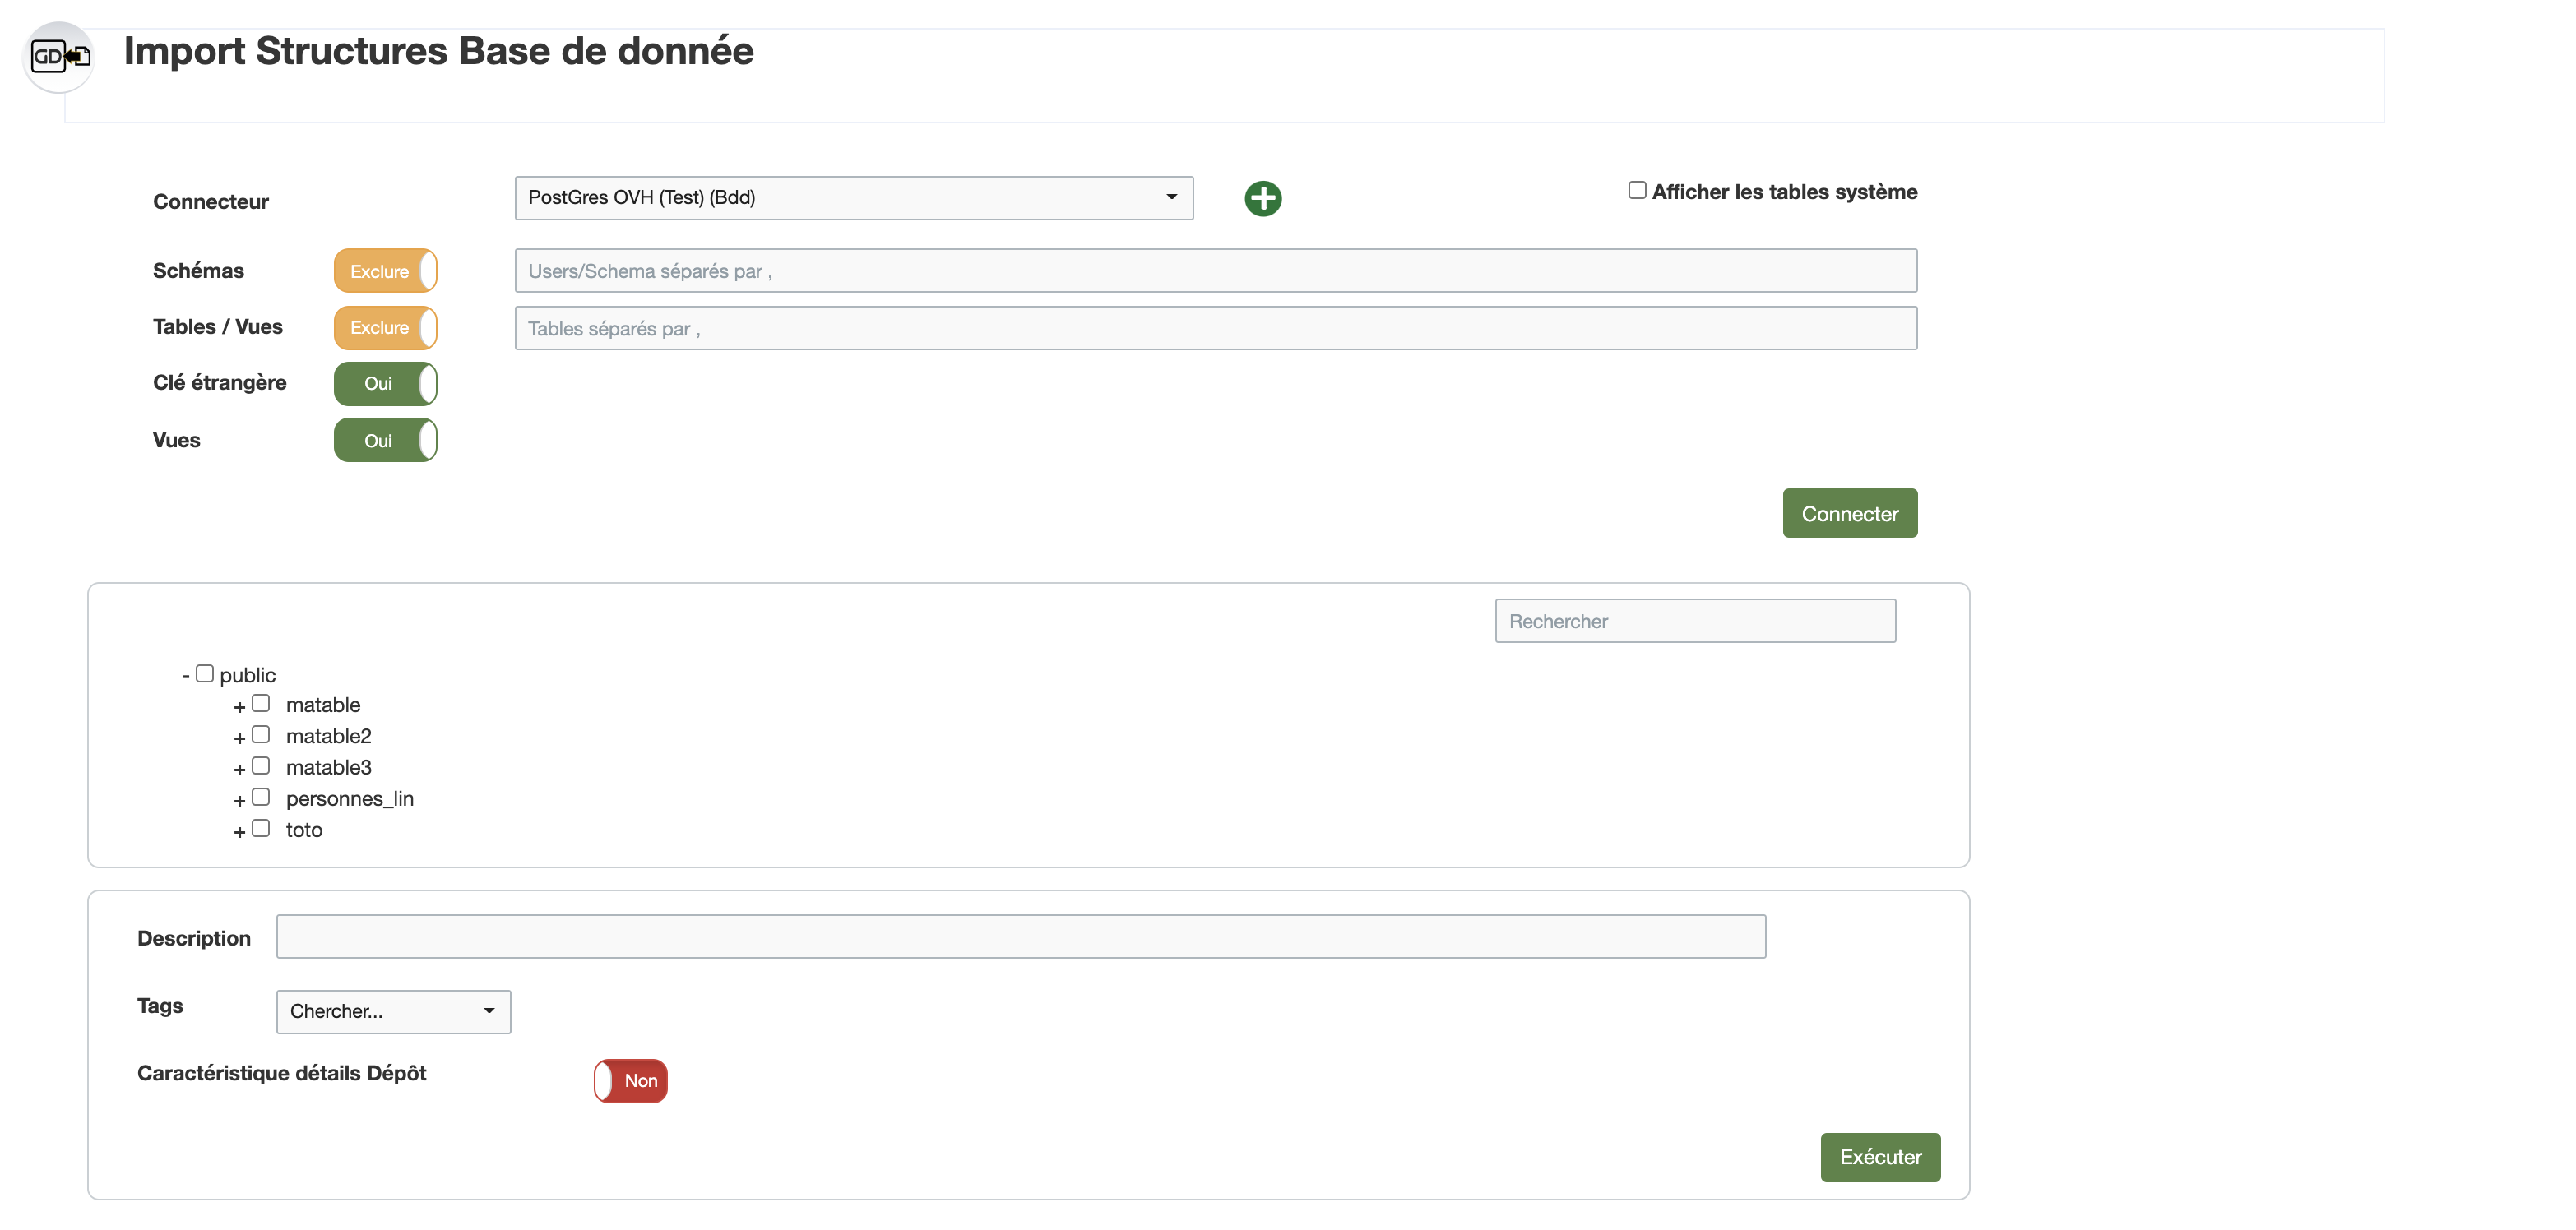2576x1230 pixels.
Task: Collapse the public schema node
Action: pos(185,676)
